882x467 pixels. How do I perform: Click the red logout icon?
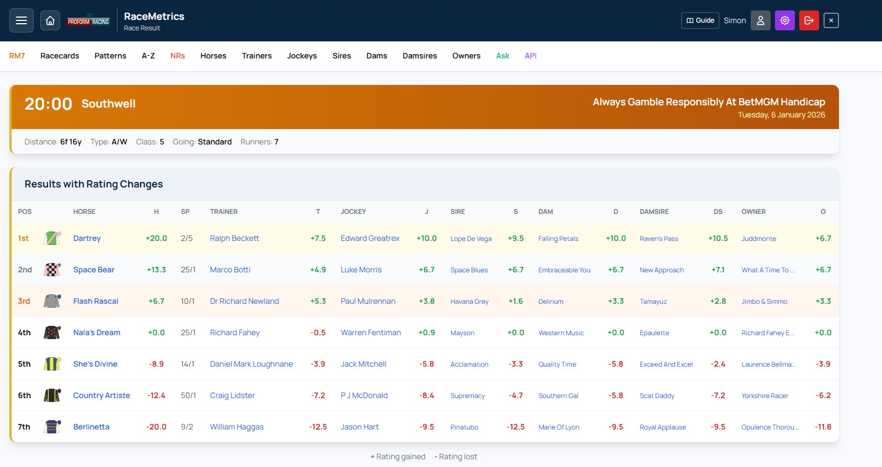[809, 20]
